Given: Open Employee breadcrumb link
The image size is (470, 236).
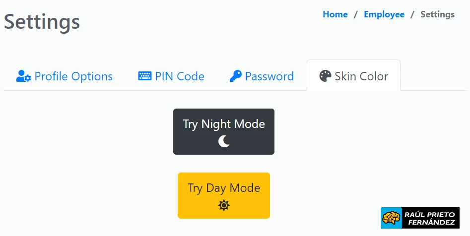Looking at the screenshot, I should (x=384, y=14).
